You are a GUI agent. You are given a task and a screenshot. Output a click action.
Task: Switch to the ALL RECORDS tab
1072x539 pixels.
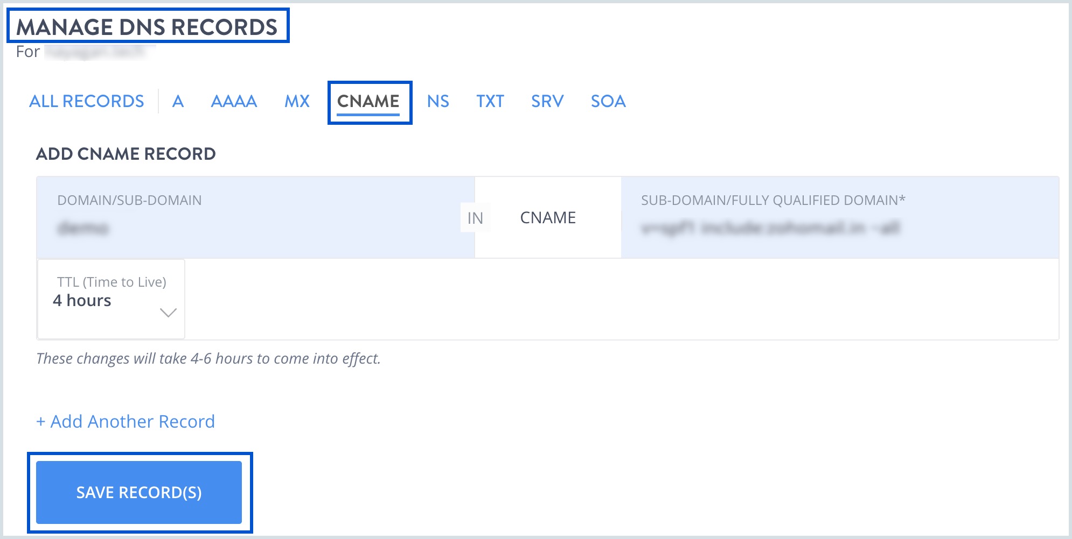coord(86,101)
